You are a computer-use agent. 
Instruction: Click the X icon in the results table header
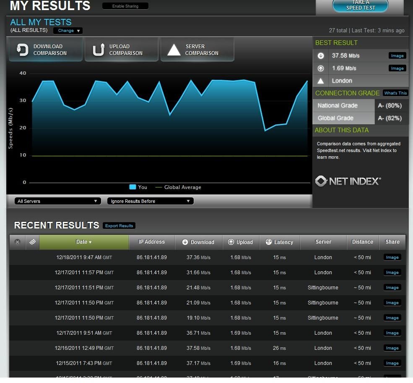tap(17, 242)
